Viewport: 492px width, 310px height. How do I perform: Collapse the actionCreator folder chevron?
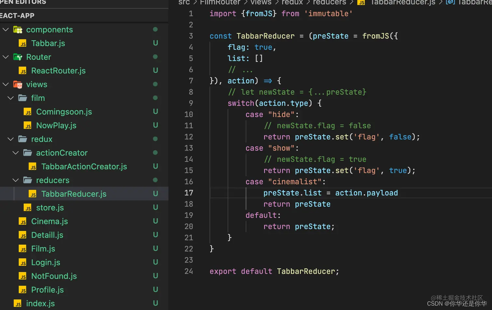pos(16,153)
